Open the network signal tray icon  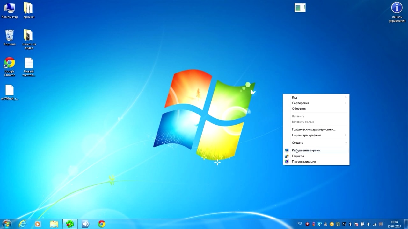(375, 224)
